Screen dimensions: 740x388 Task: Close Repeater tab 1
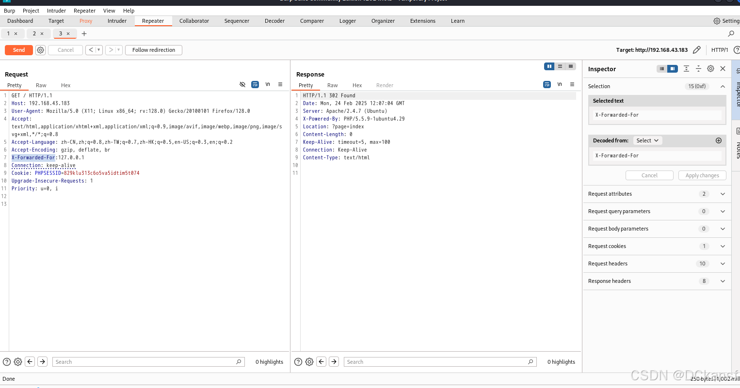16,33
